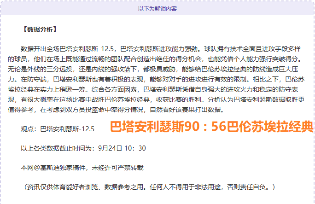Click the 【数据分析】 section heading
The image size is (315, 204).
[40, 29]
